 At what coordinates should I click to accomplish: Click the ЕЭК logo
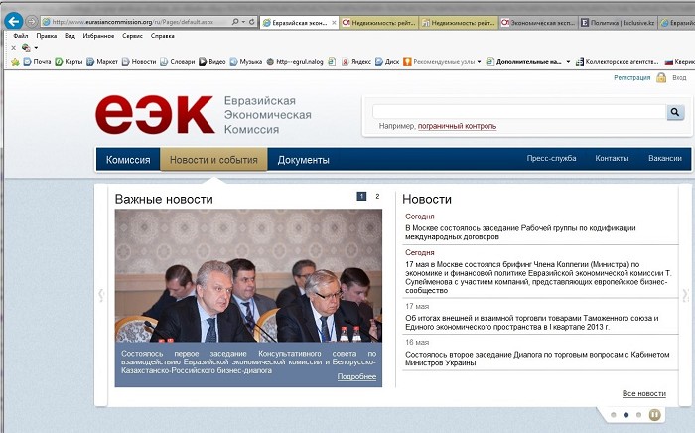[154, 114]
